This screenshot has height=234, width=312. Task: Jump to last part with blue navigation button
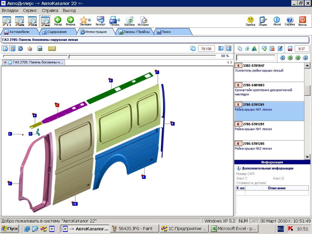[305, 58]
